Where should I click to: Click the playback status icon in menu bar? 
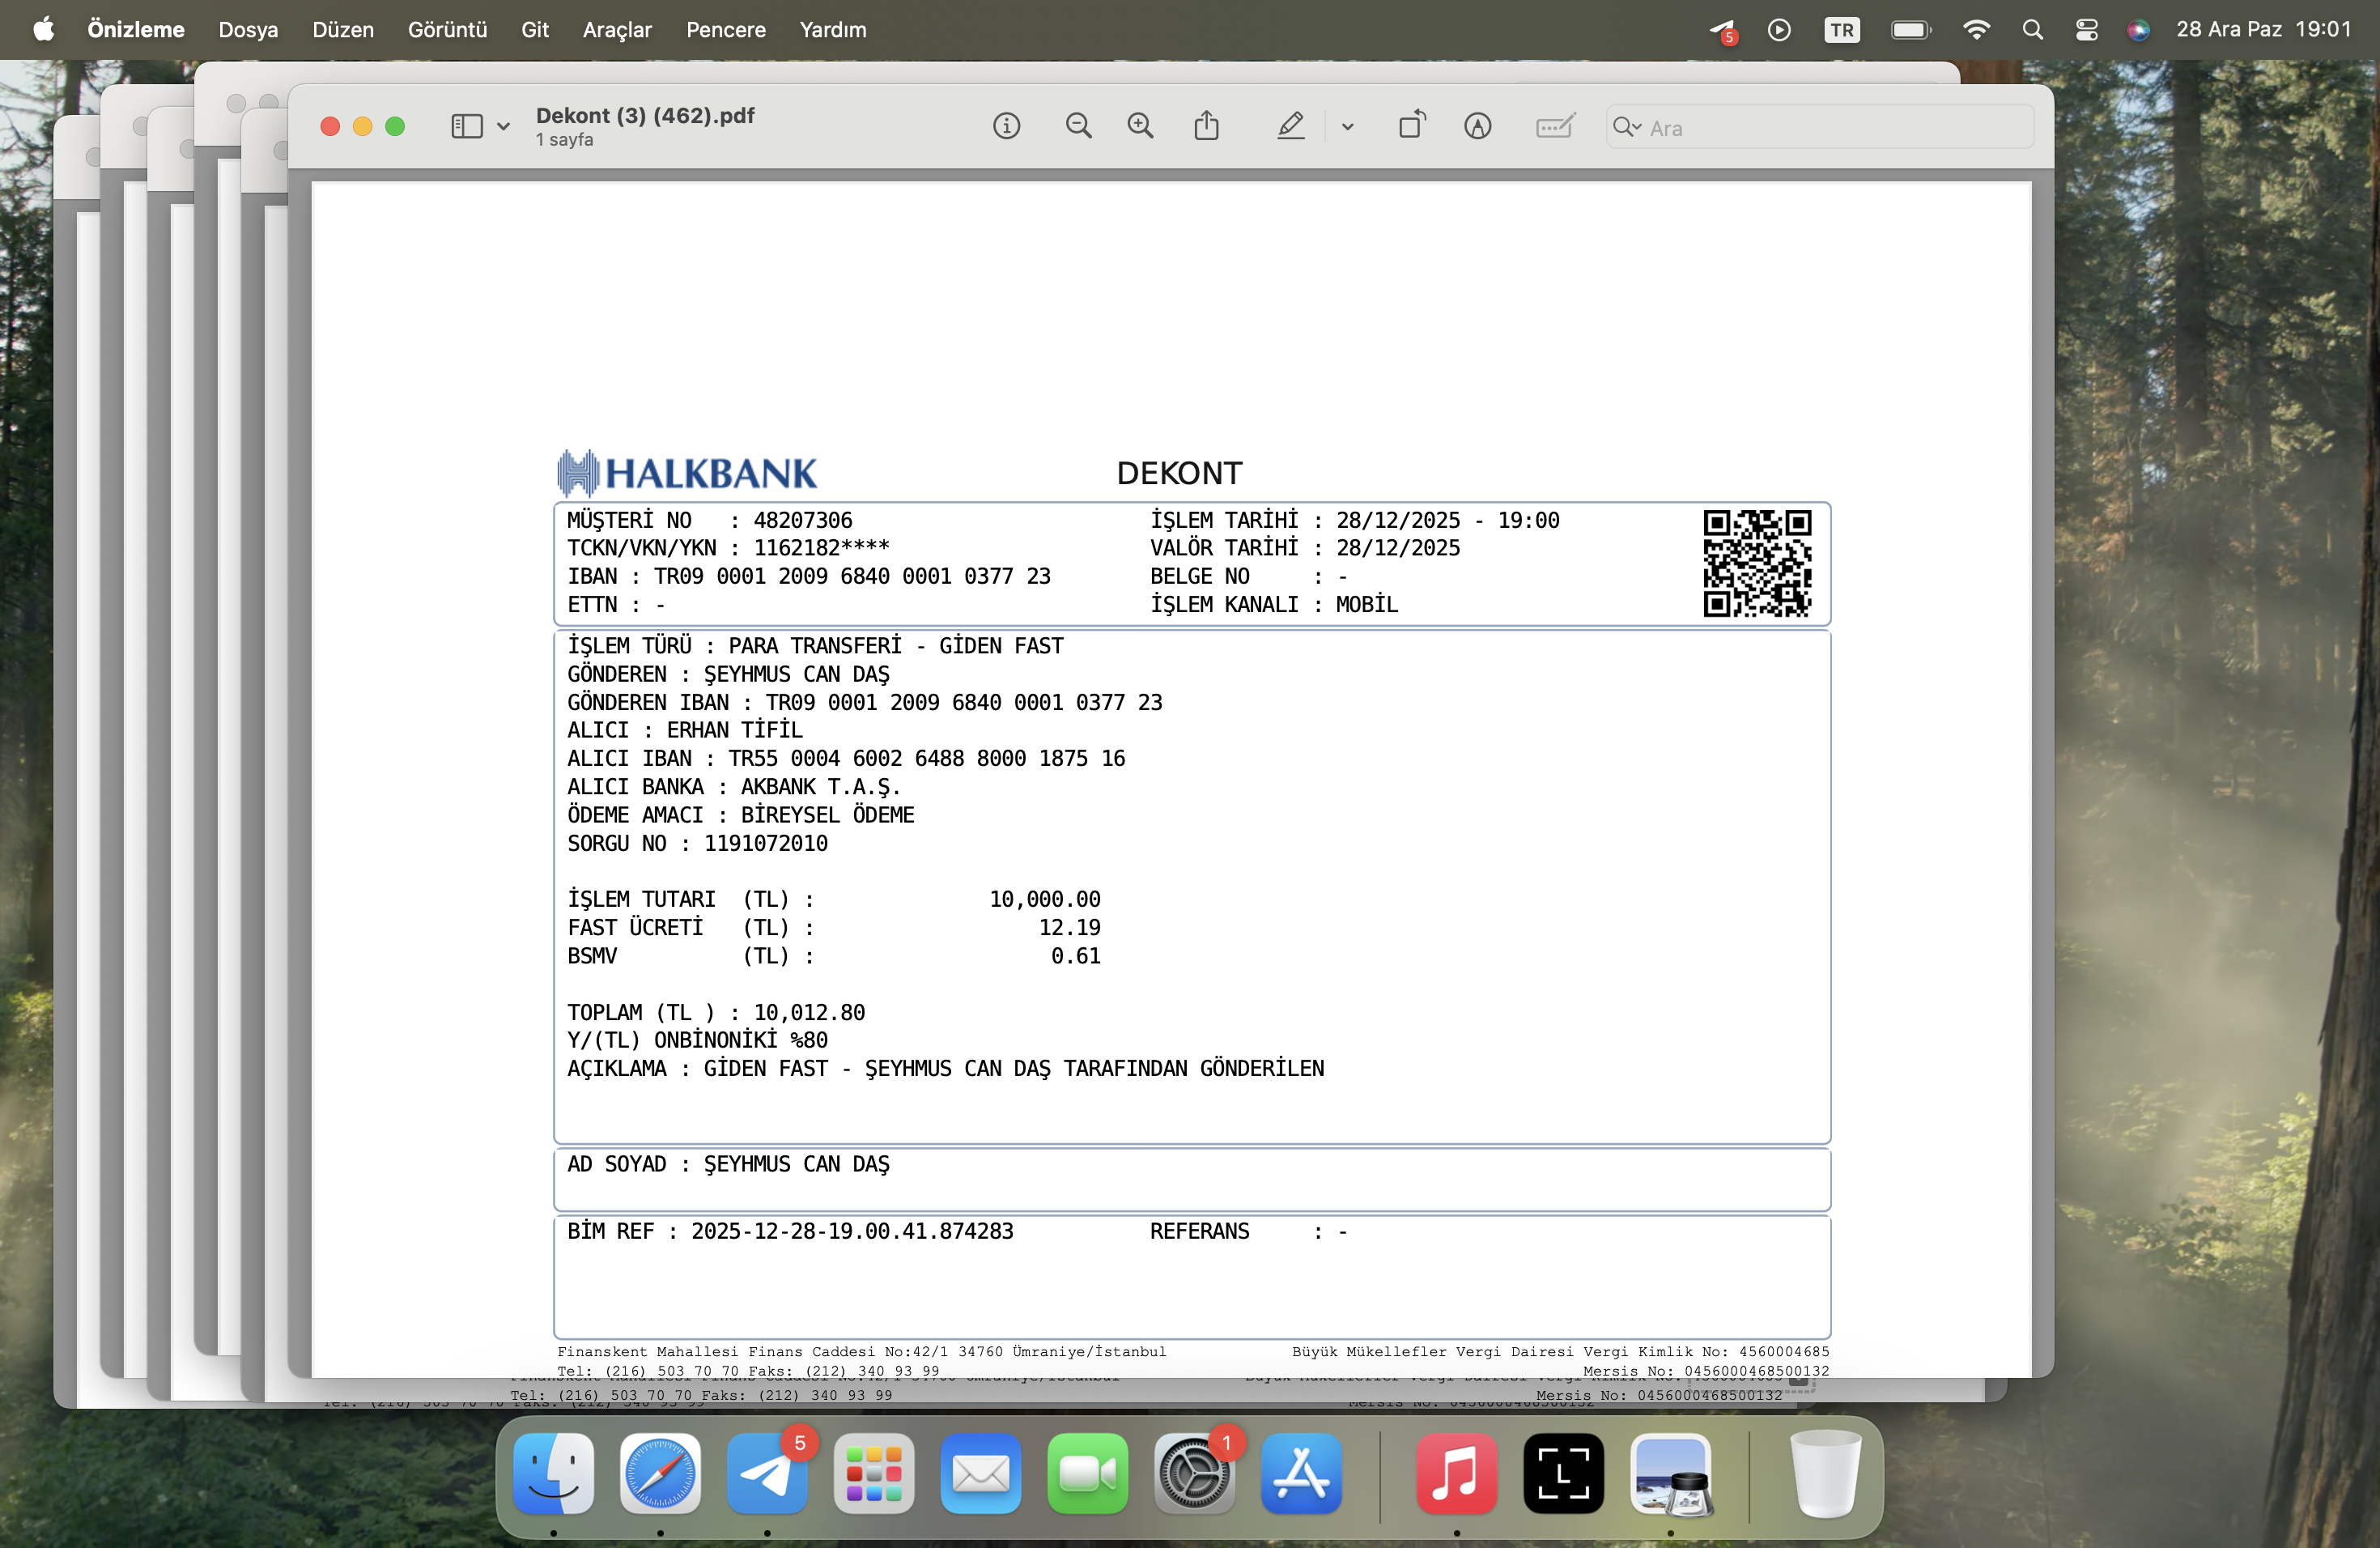(x=1779, y=30)
